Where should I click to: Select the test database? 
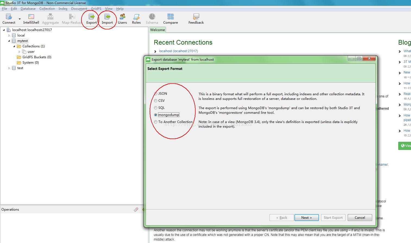coord(20,68)
